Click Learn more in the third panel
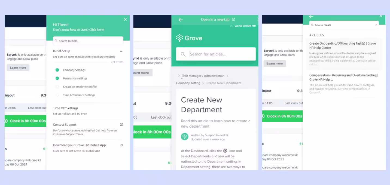 275,64
